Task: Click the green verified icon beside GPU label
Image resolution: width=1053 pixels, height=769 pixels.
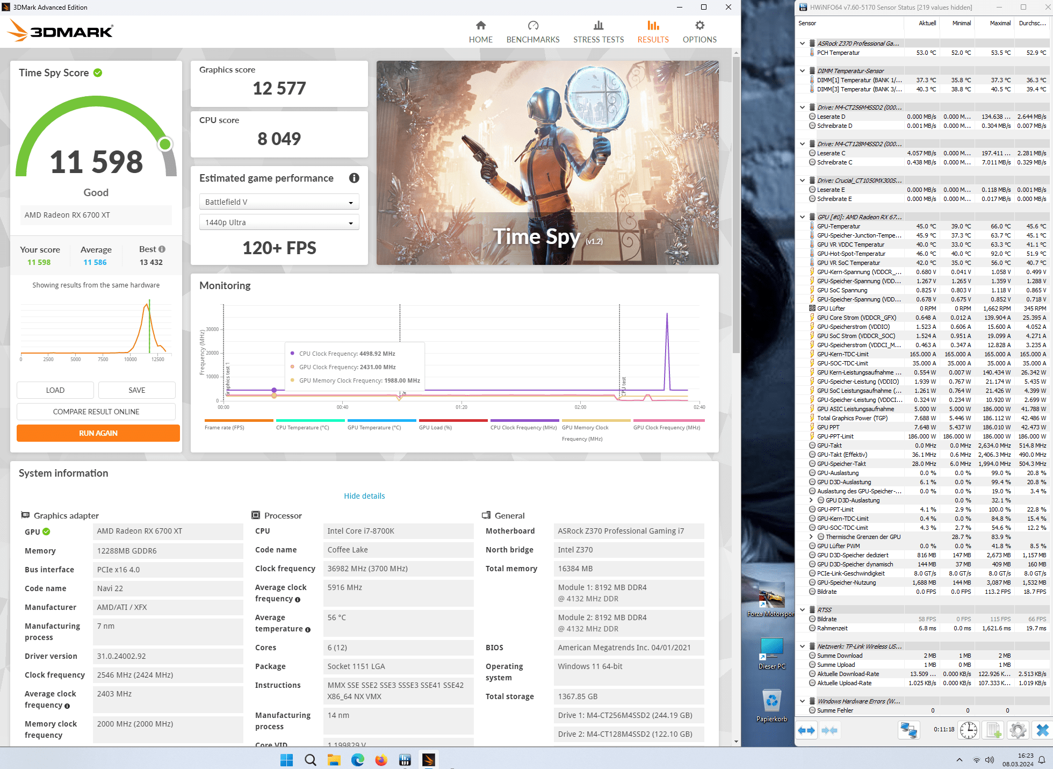Action: coord(46,531)
